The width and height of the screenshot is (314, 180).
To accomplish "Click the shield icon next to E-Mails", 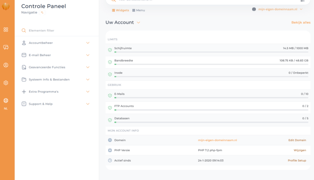I will click(110, 96).
